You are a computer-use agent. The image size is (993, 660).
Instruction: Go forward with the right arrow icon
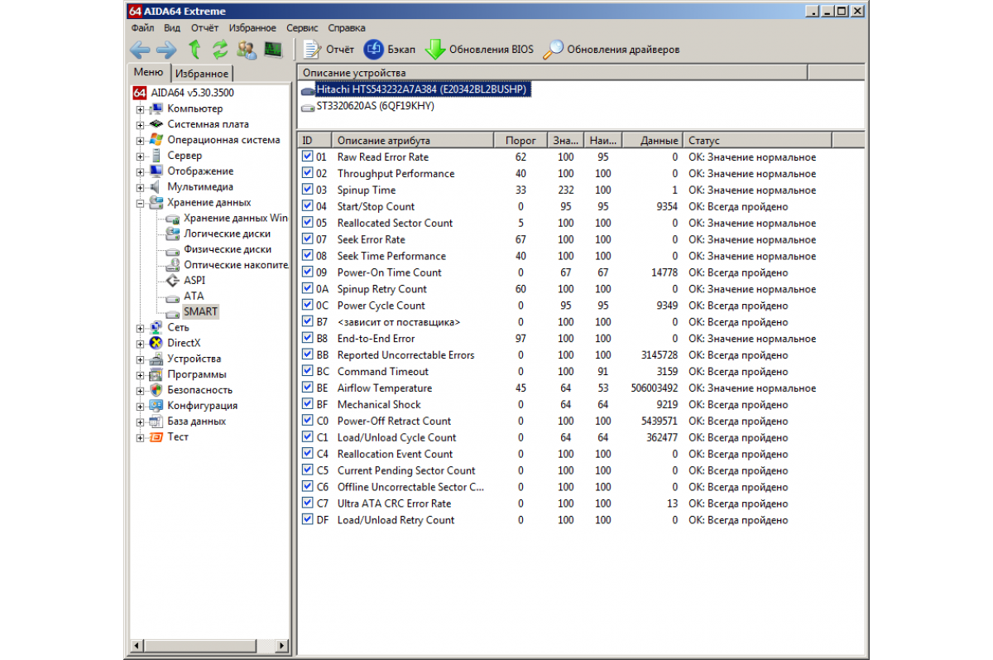coord(166,50)
